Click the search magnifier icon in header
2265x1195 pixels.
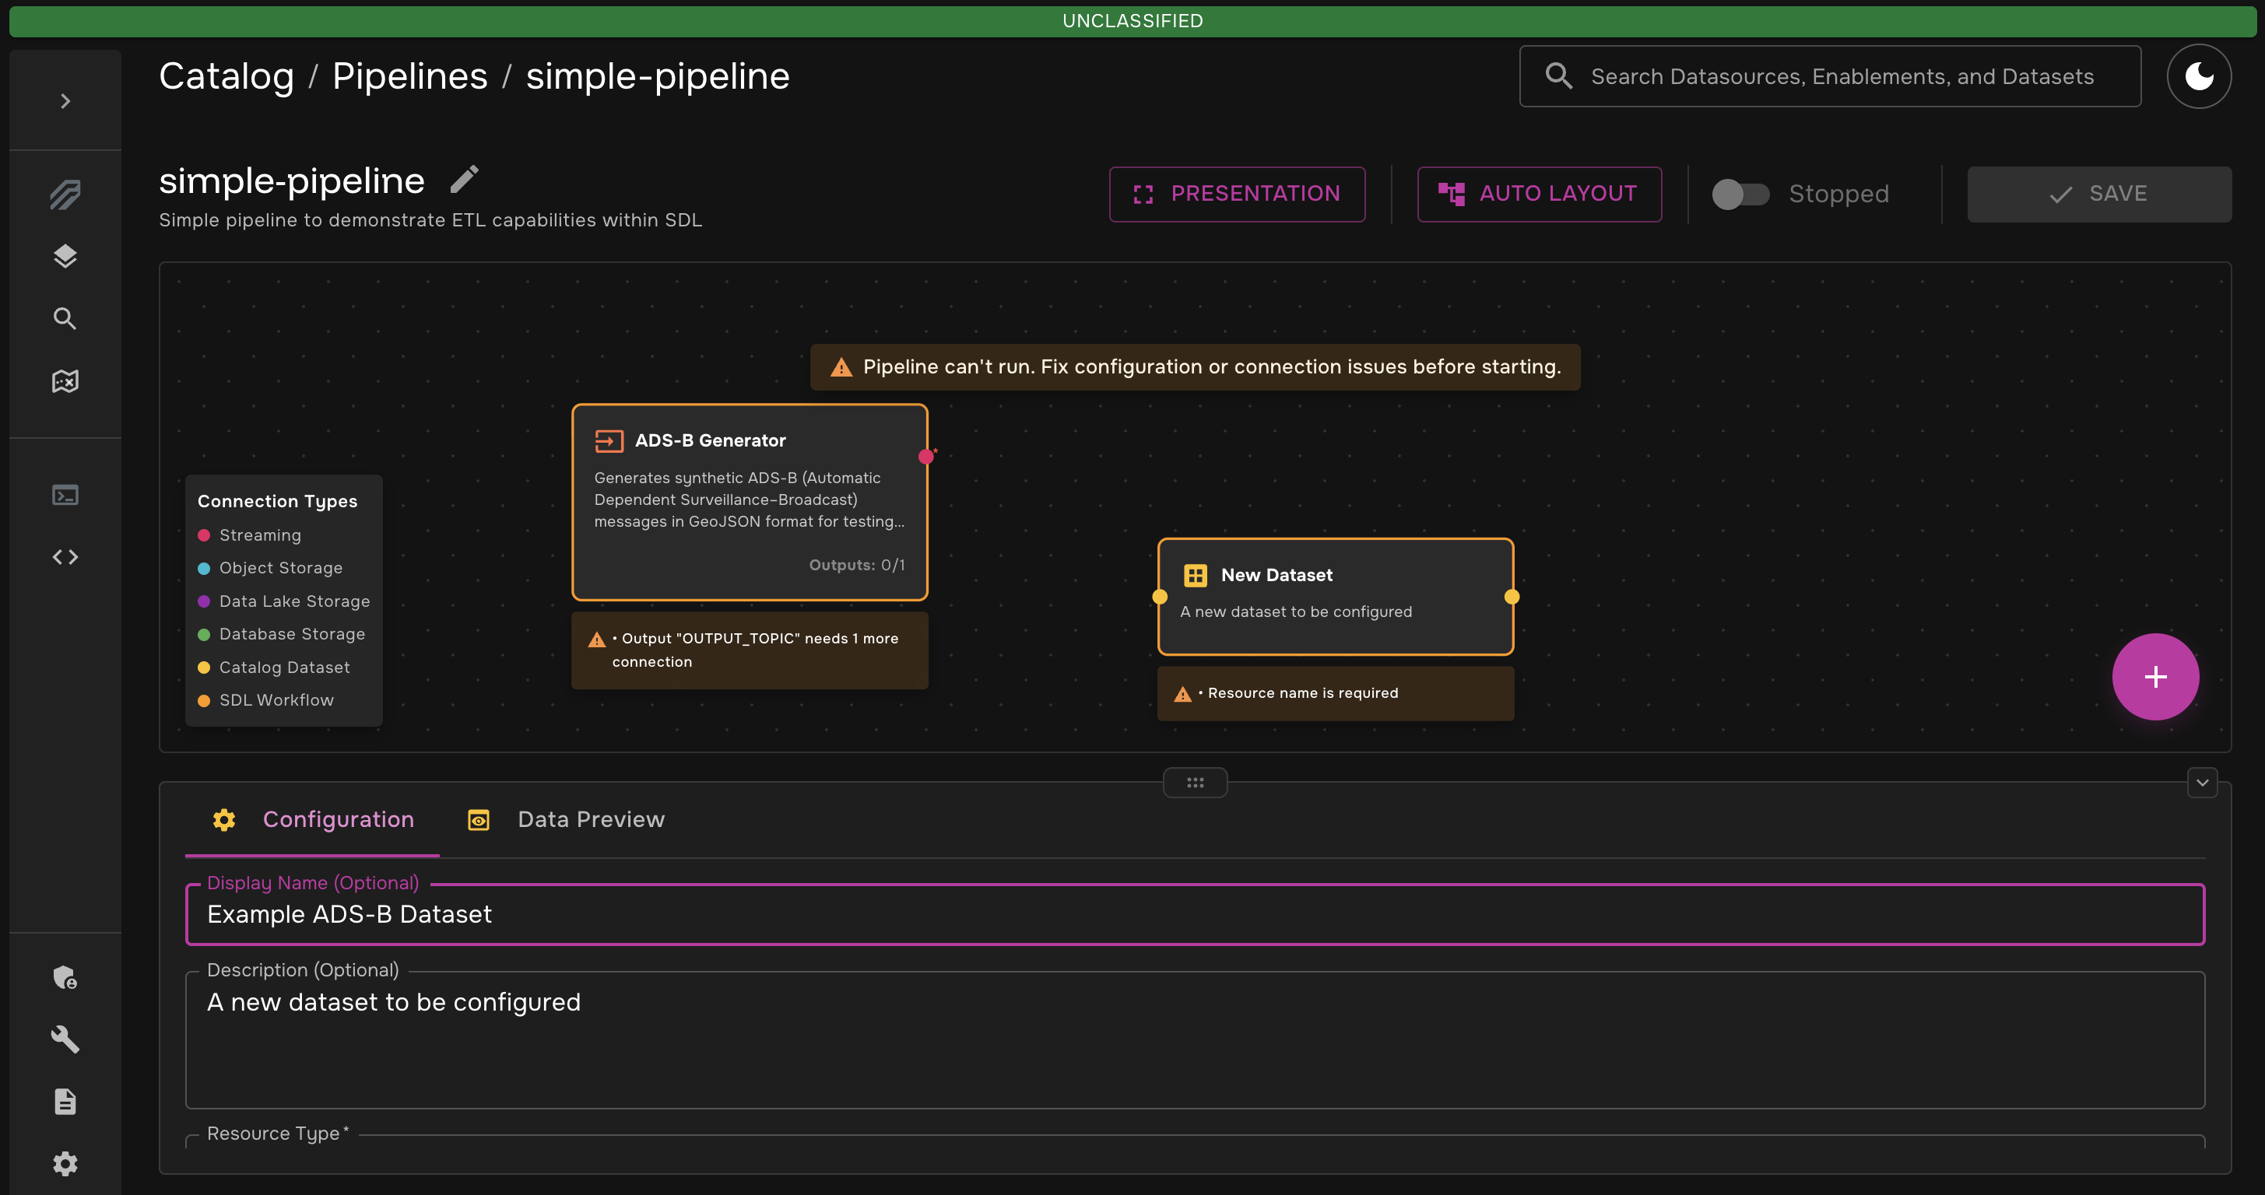coord(1558,76)
